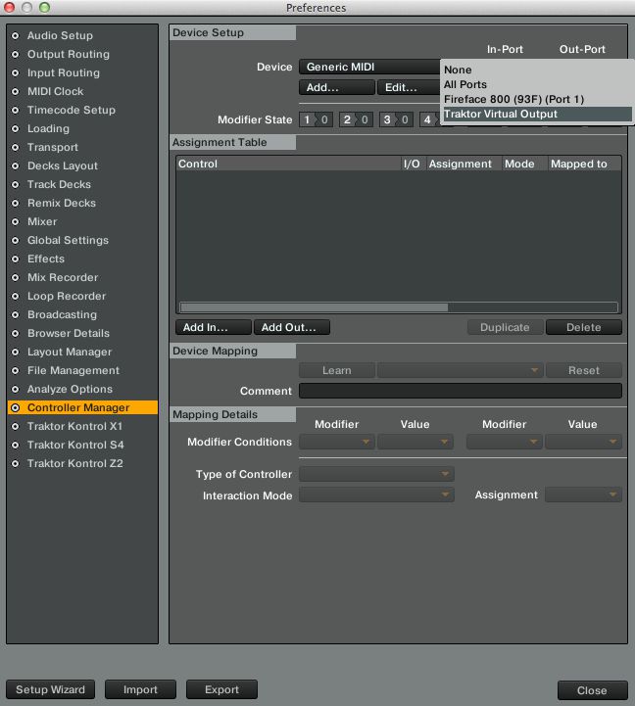Click Modifier State 1 indicator
The image size is (635, 706).
pyautogui.click(x=316, y=119)
